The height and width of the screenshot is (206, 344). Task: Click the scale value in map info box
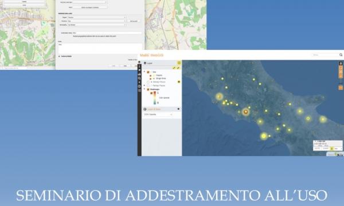(x=321, y=141)
